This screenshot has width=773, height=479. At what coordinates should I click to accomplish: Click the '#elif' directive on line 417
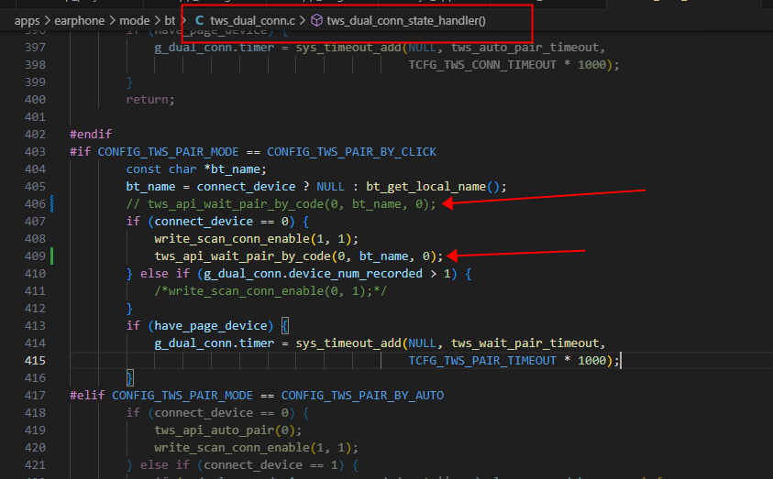(87, 396)
